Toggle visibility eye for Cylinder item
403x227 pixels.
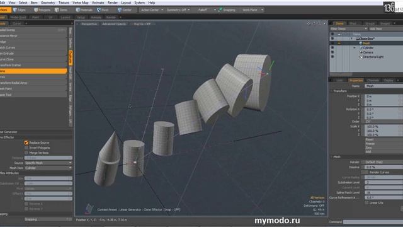[332, 48]
